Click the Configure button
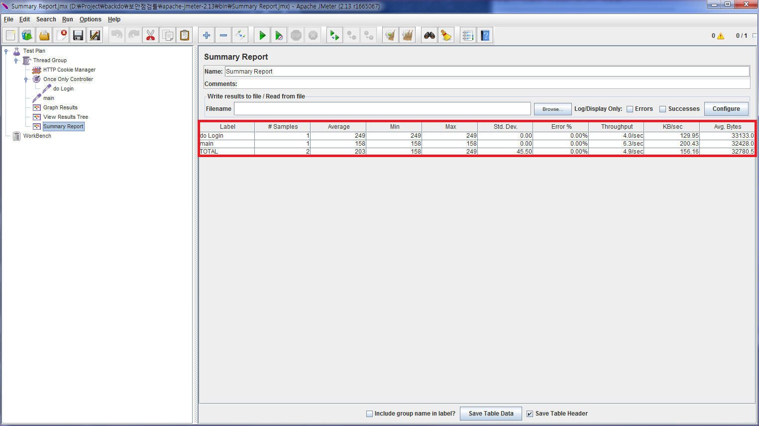This screenshot has width=759, height=426. (x=726, y=109)
